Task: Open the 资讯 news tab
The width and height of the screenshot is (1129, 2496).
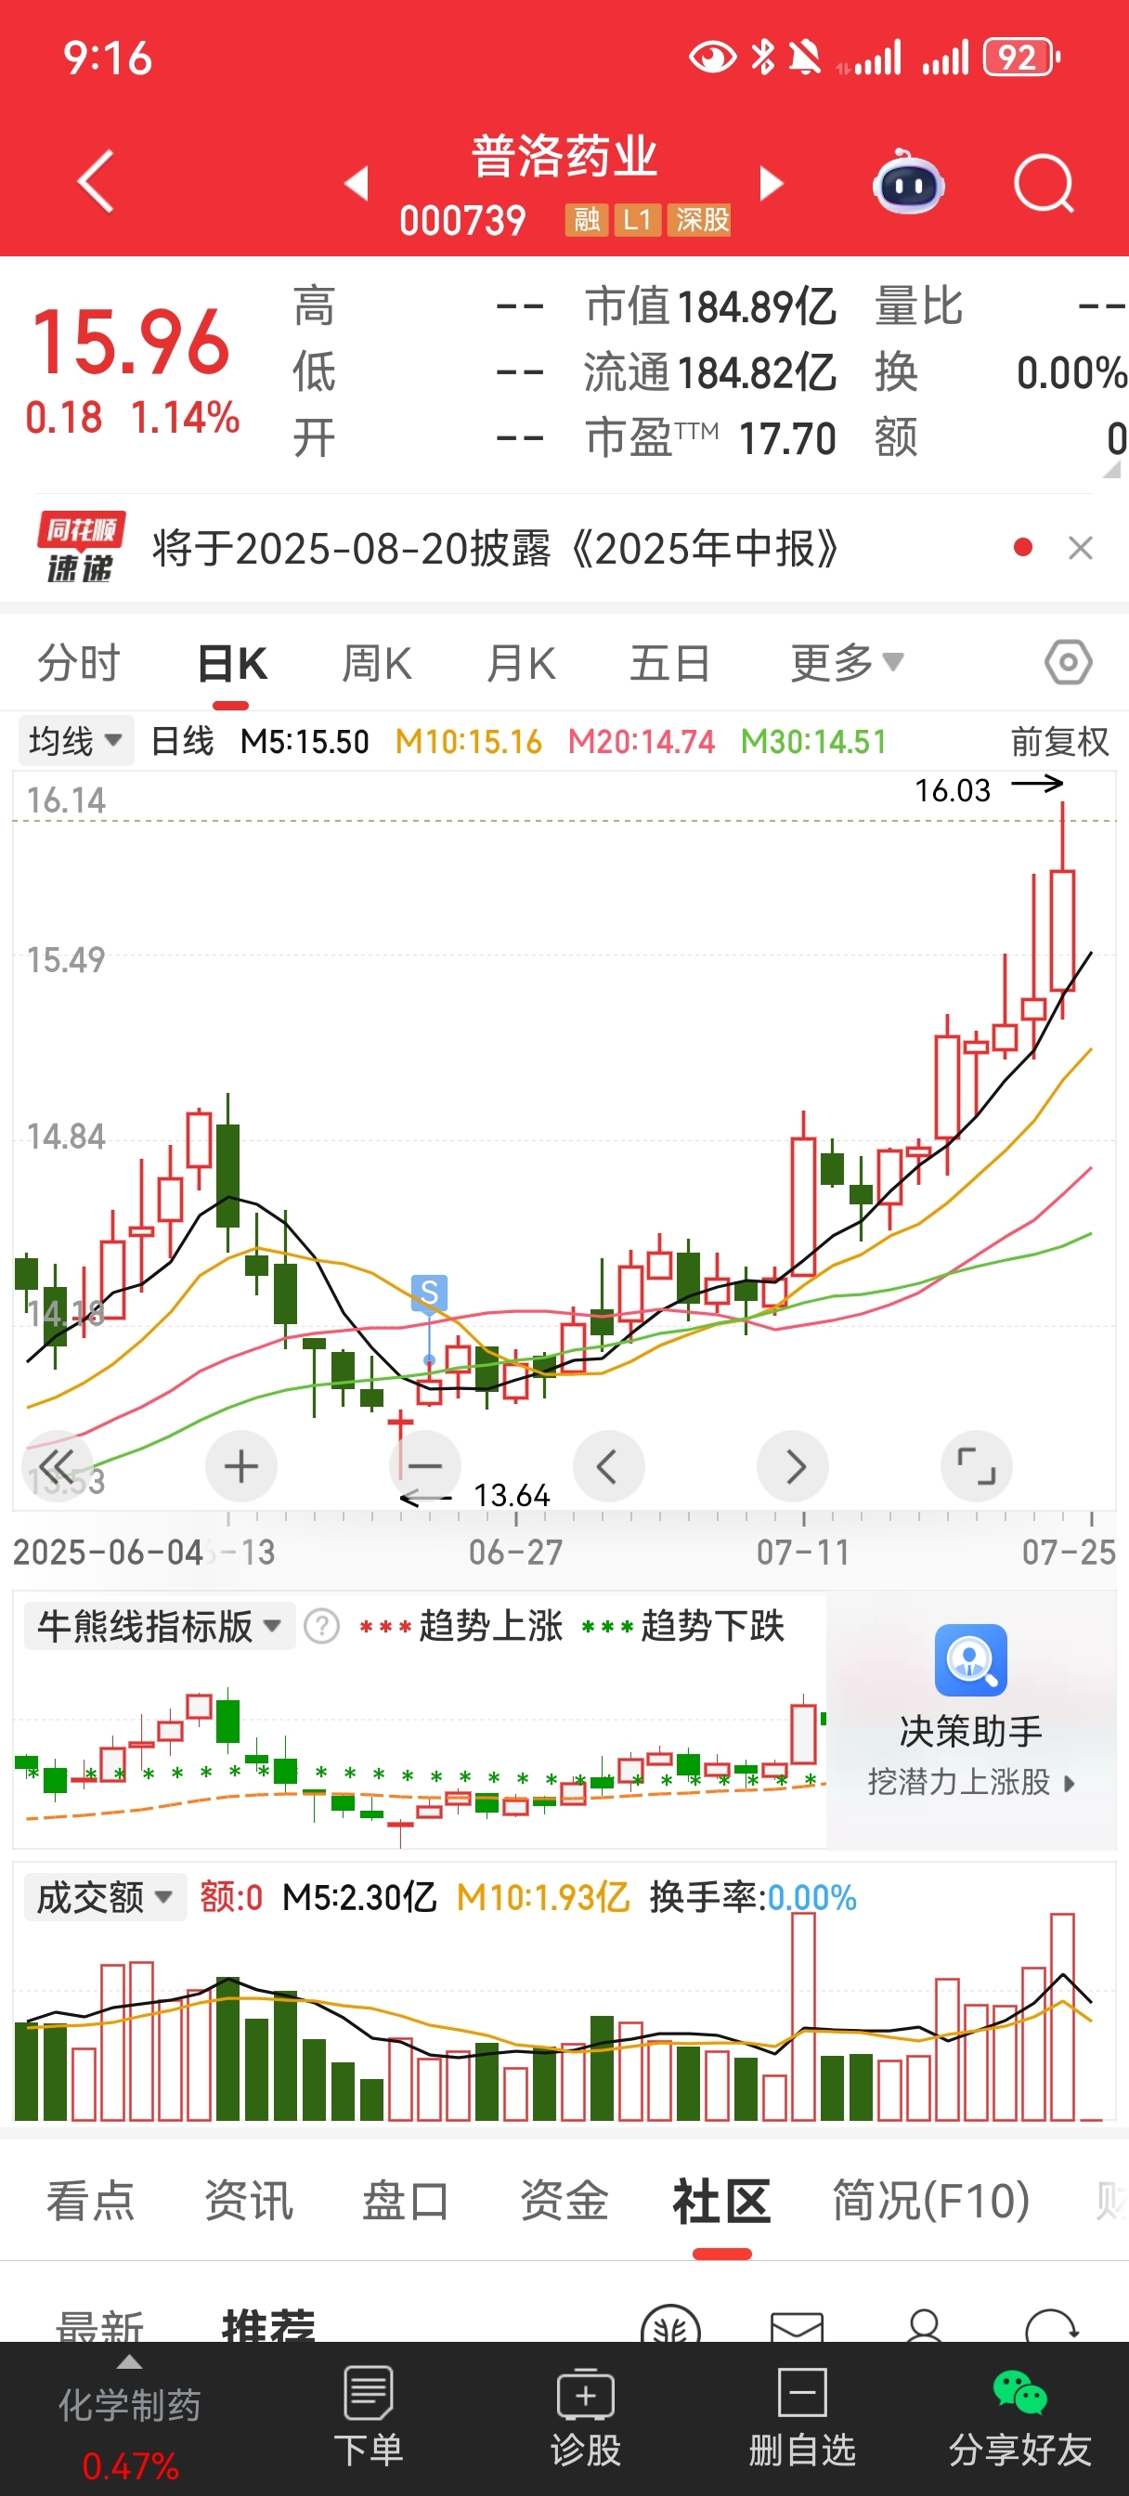Action: tap(248, 2201)
